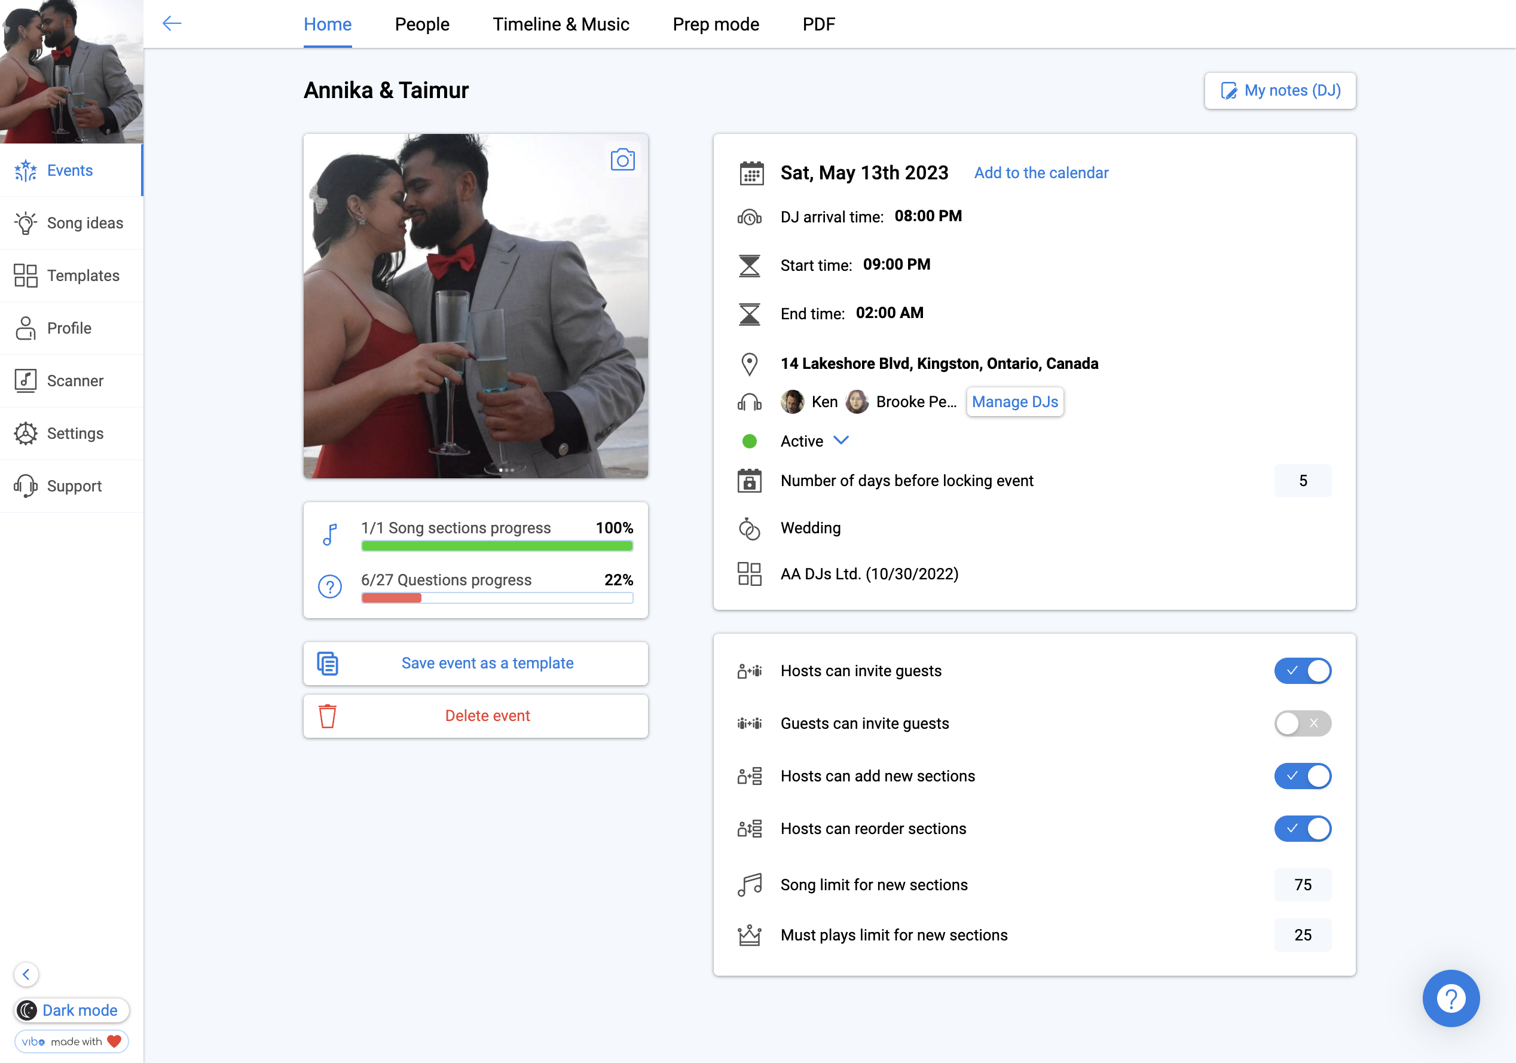Viewport: 1516px width, 1063px height.
Task: Edit must plays limit field
Action: pos(1302,935)
